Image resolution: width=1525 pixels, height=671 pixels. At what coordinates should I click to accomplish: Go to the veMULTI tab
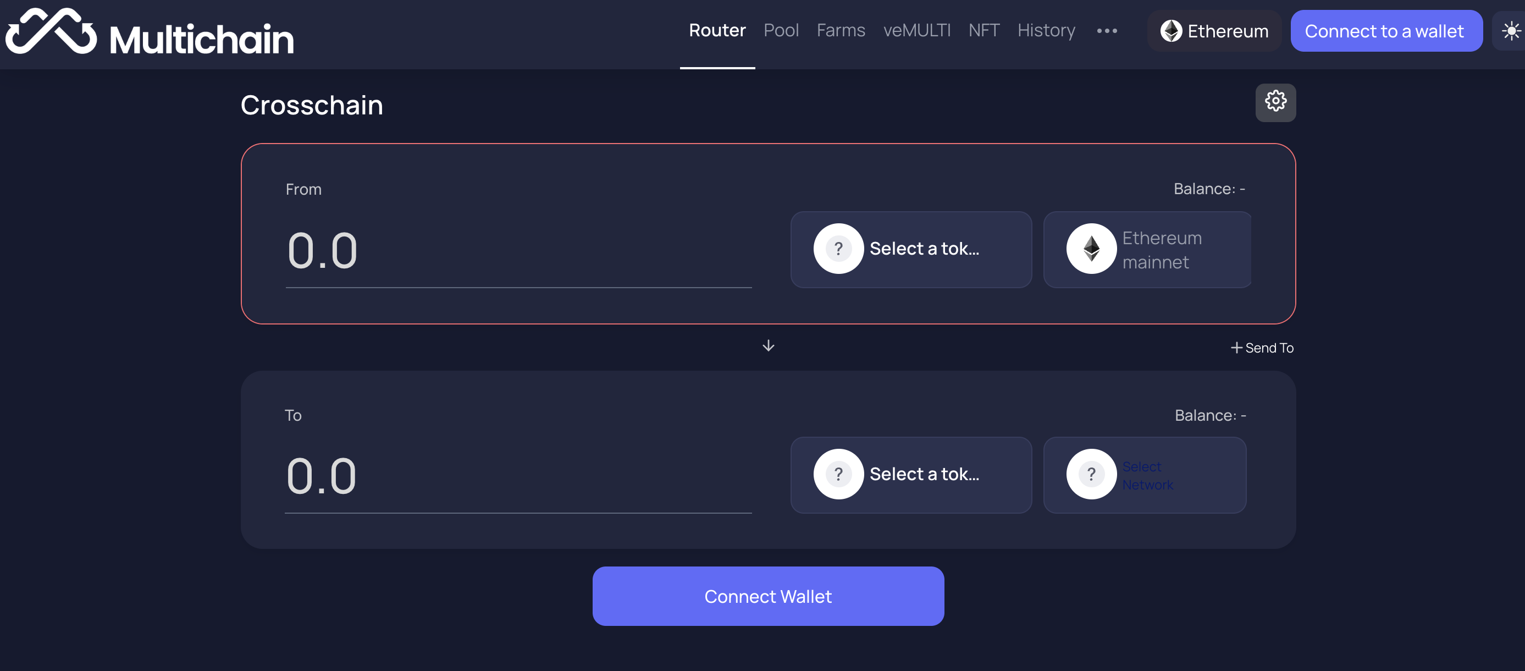pos(916,31)
